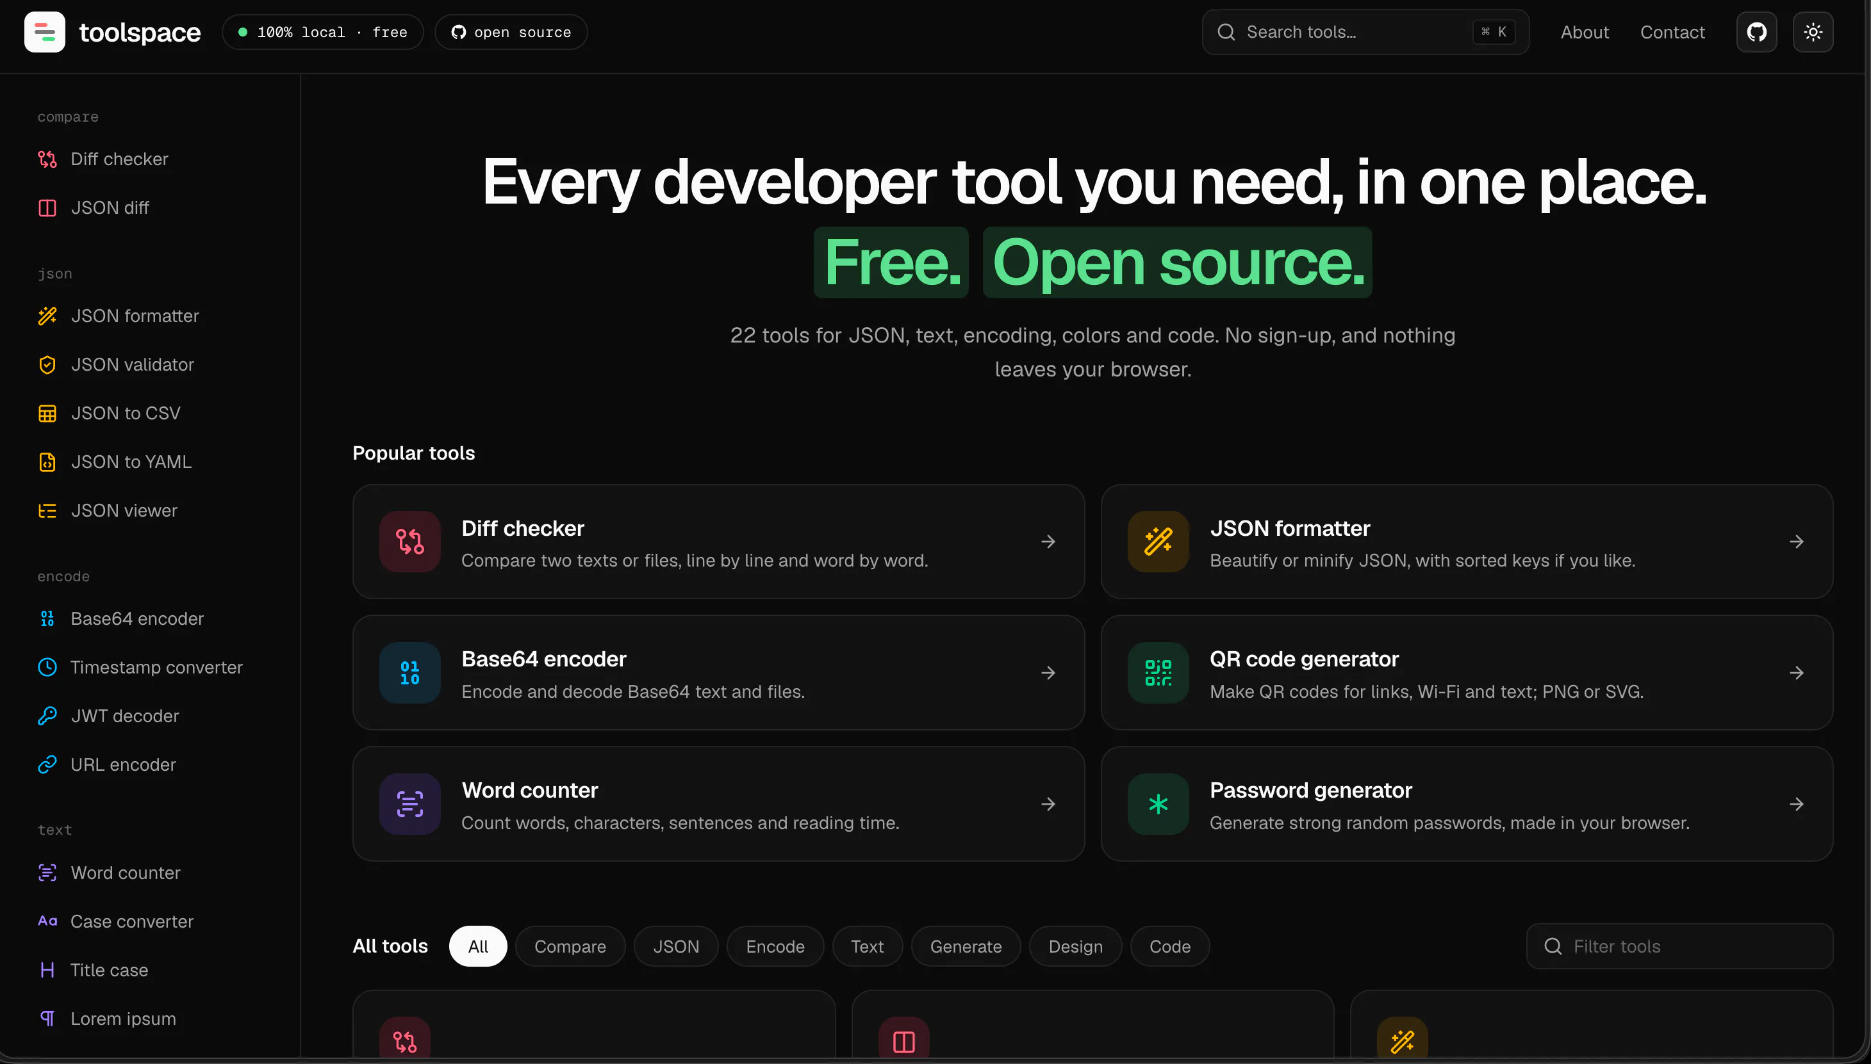This screenshot has height=1064, width=1871.
Task: Click the 'Popular tools' heading
Action: tap(413, 453)
